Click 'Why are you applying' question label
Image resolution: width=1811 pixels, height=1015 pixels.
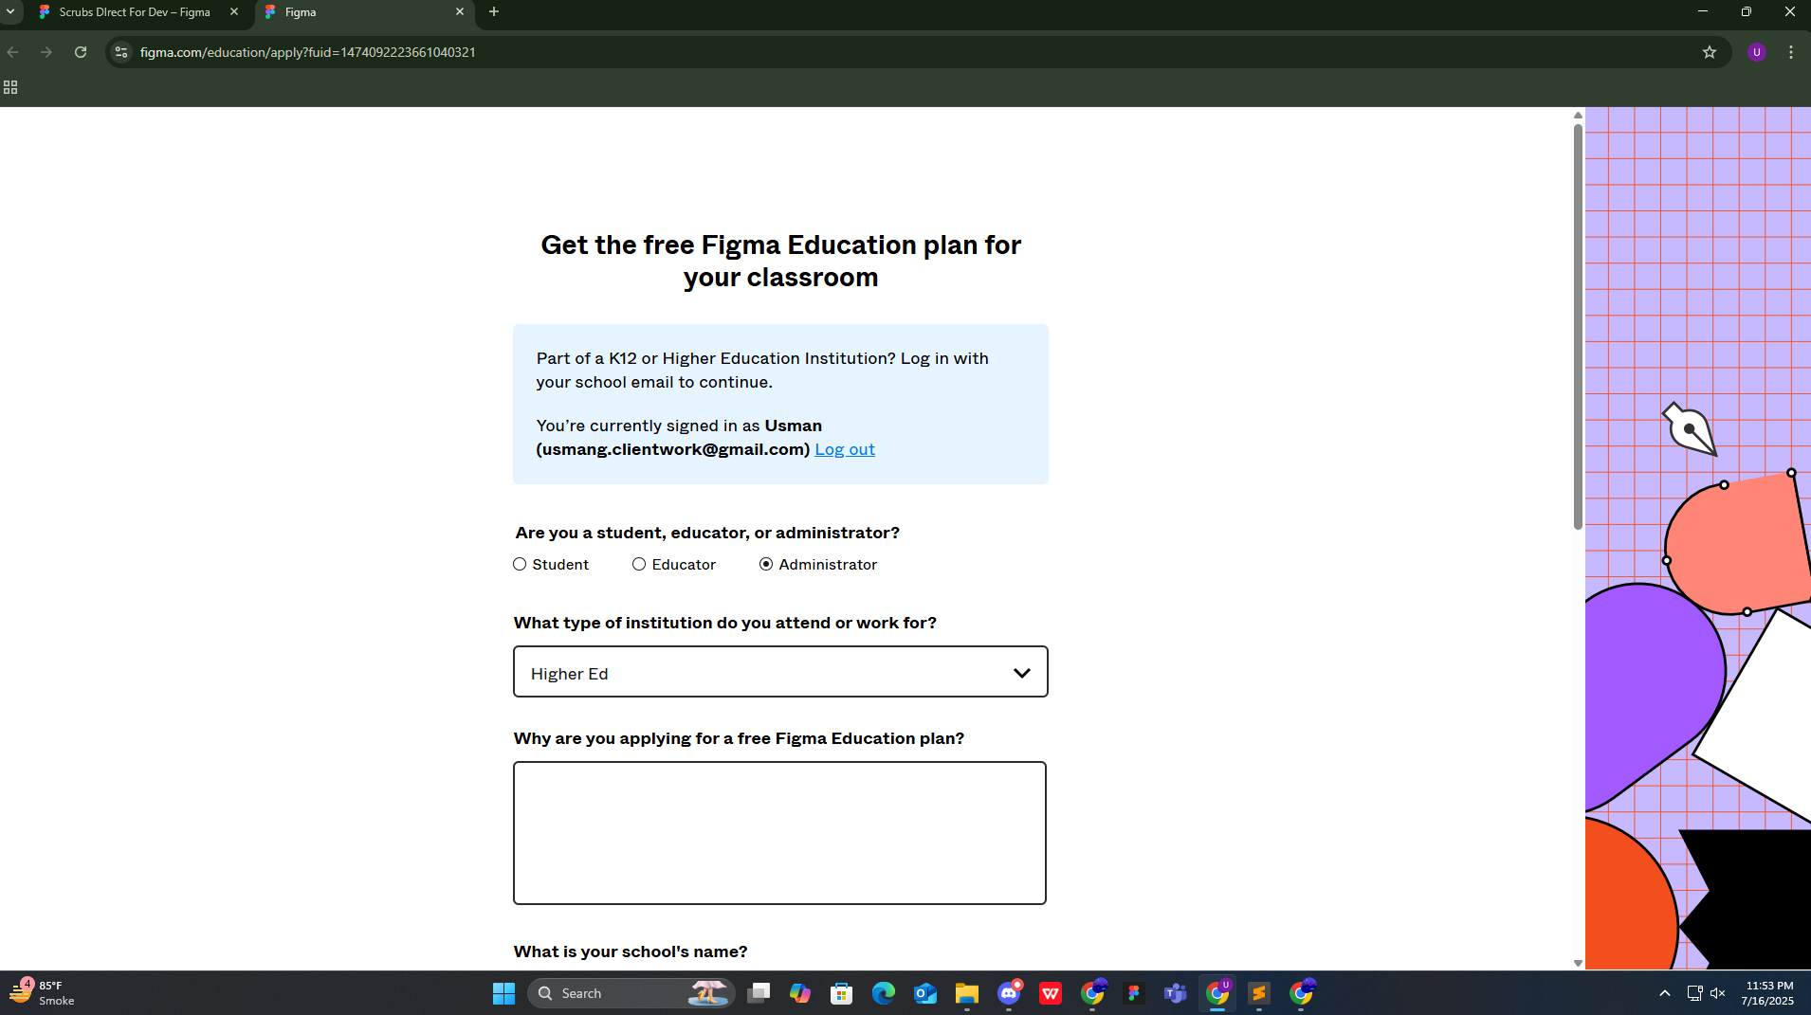pos(739,738)
